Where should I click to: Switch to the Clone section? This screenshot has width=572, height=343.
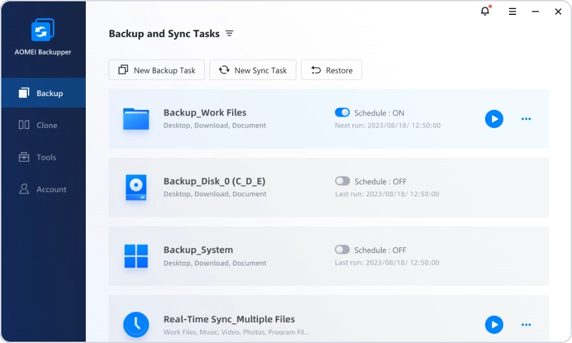(43, 125)
